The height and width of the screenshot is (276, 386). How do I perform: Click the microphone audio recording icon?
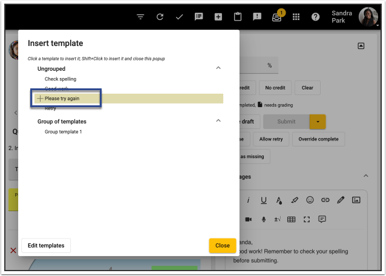click(263, 219)
